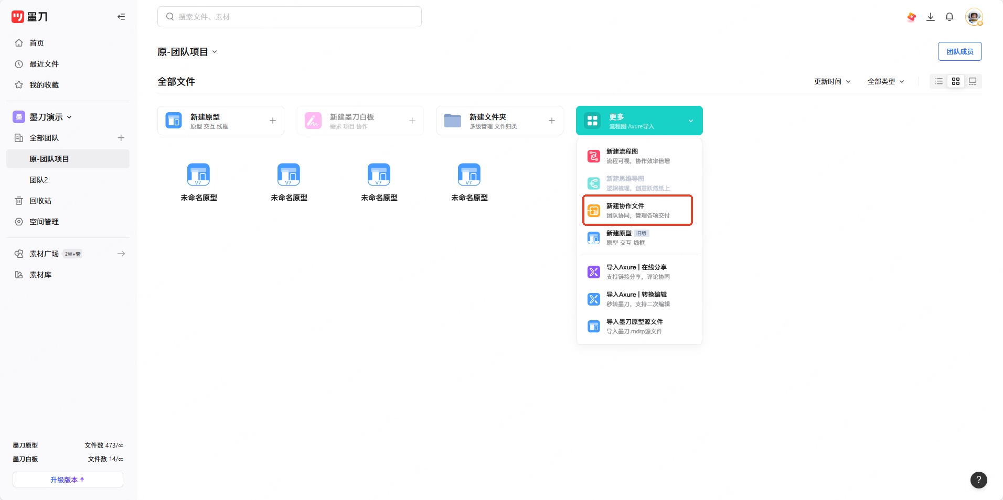The width and height of the screenshot is (1003, 500).
Task: Click plus icon on 新建墨刀白板 card
Action: 412,121
